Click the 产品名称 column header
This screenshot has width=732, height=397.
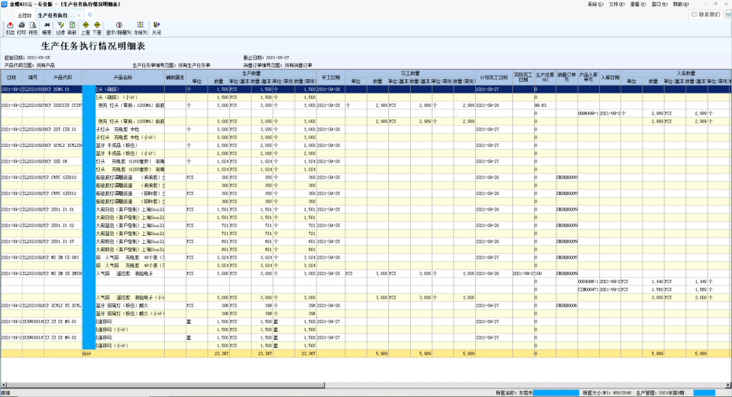point(123,77)
